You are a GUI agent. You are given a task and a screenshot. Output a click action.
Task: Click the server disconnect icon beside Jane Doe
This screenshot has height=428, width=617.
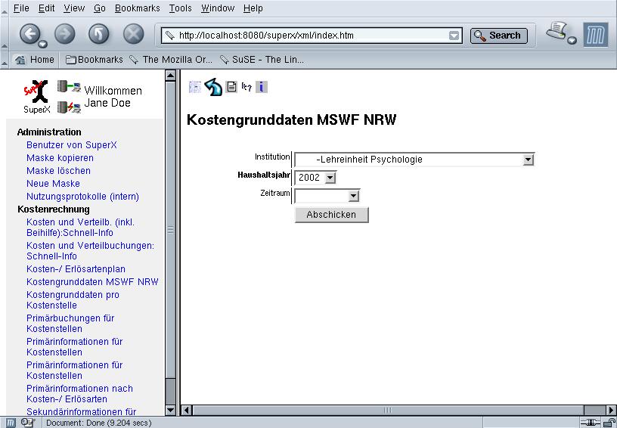(69, 107)
